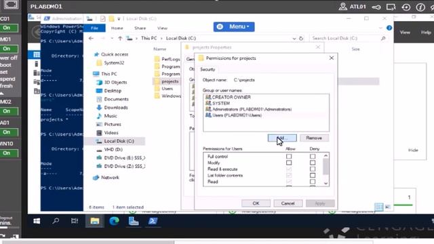Deny Modify permission for Users

point(313,163)
